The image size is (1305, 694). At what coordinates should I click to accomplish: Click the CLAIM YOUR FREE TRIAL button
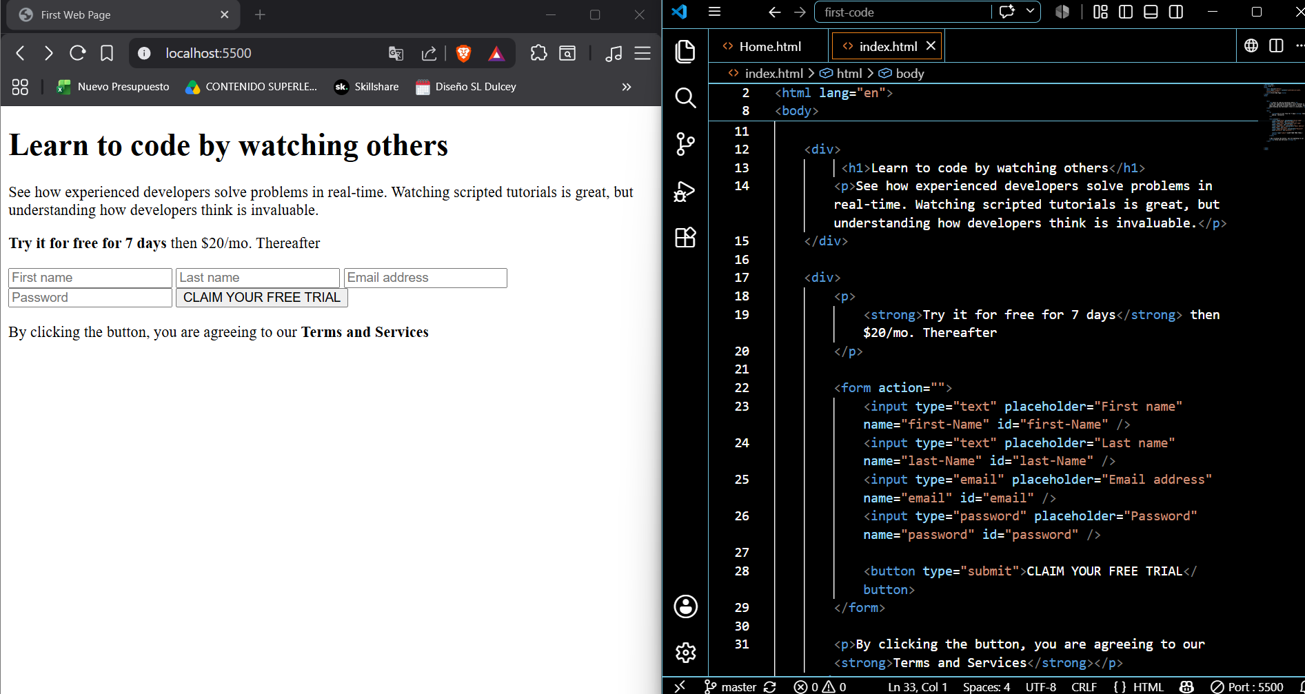[x=262, y=298]
